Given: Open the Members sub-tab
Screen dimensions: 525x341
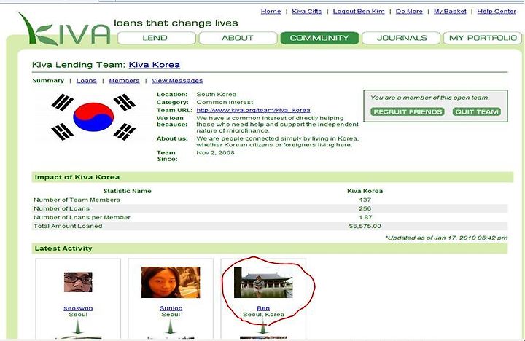Looking at the screenshot, I should pyautogui.click(x=124, y=81).
